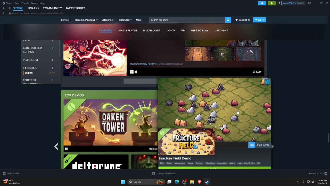The image size is (330, 186).
Task: Select the Co-op tab
Action: tap(171, 30)
